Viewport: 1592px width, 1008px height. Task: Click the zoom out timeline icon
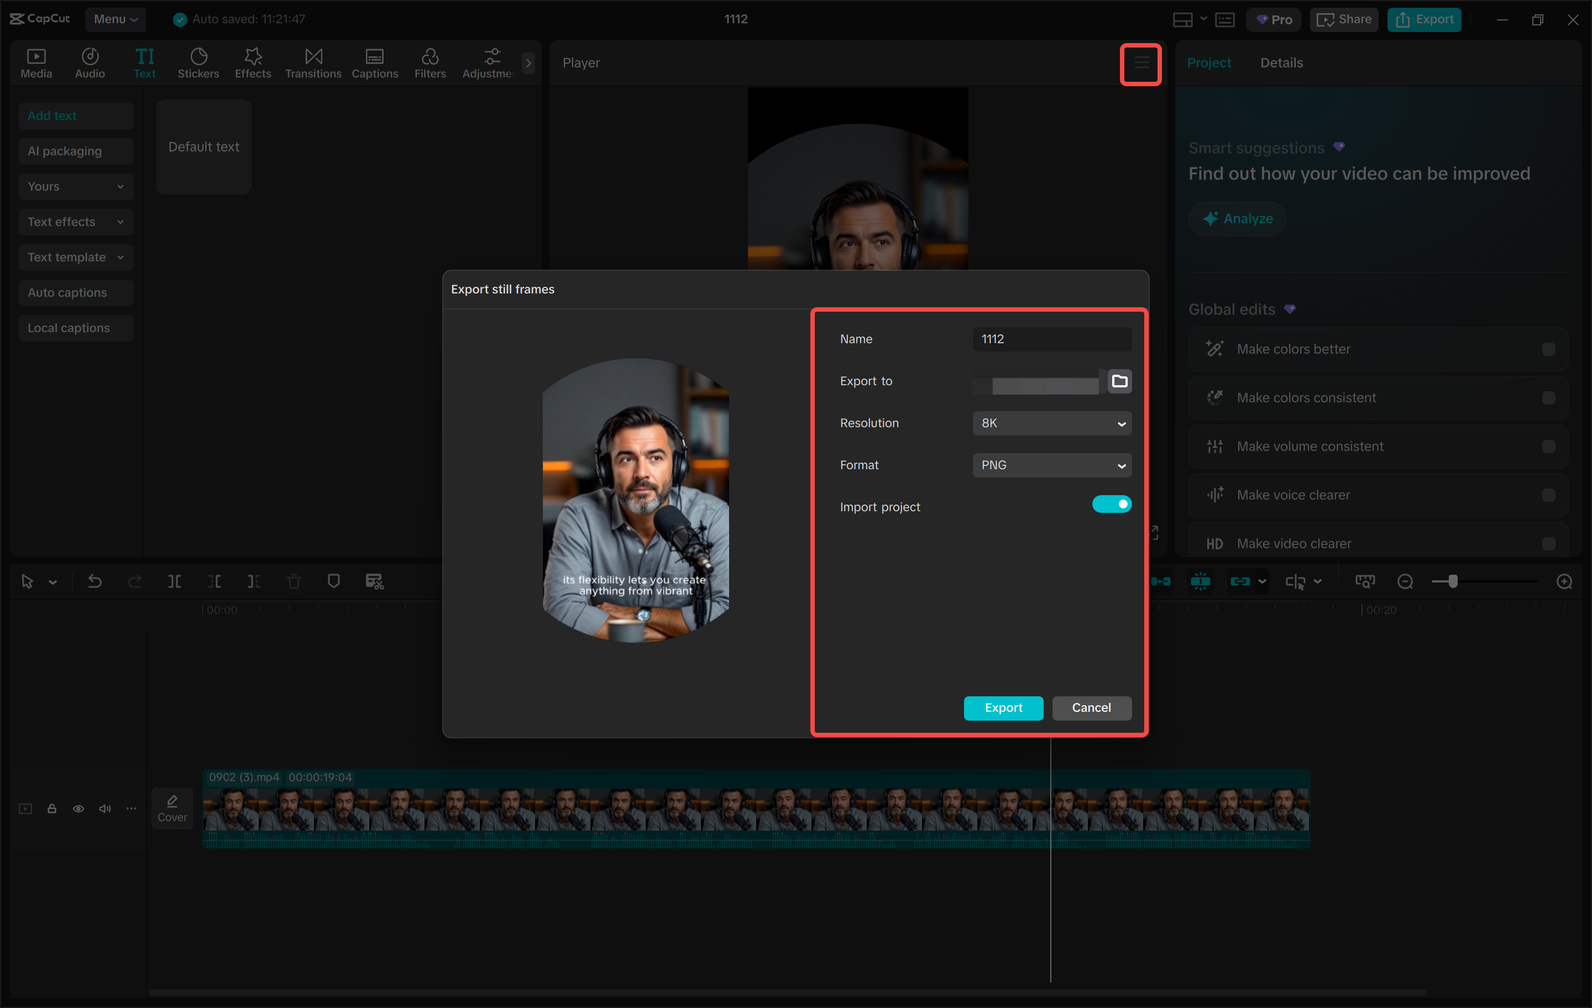[x=1405, y=582]
